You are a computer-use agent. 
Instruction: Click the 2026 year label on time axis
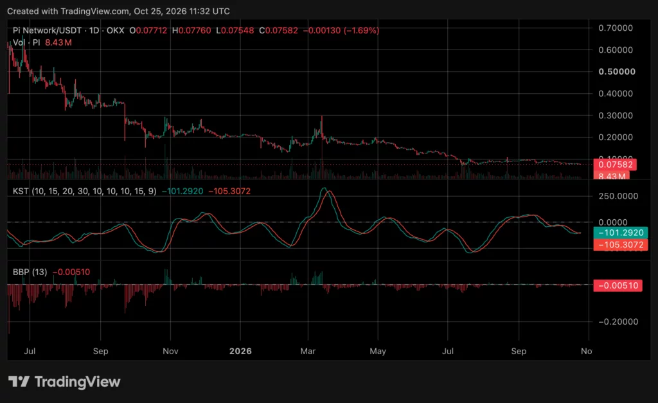[x=240, y=351]
